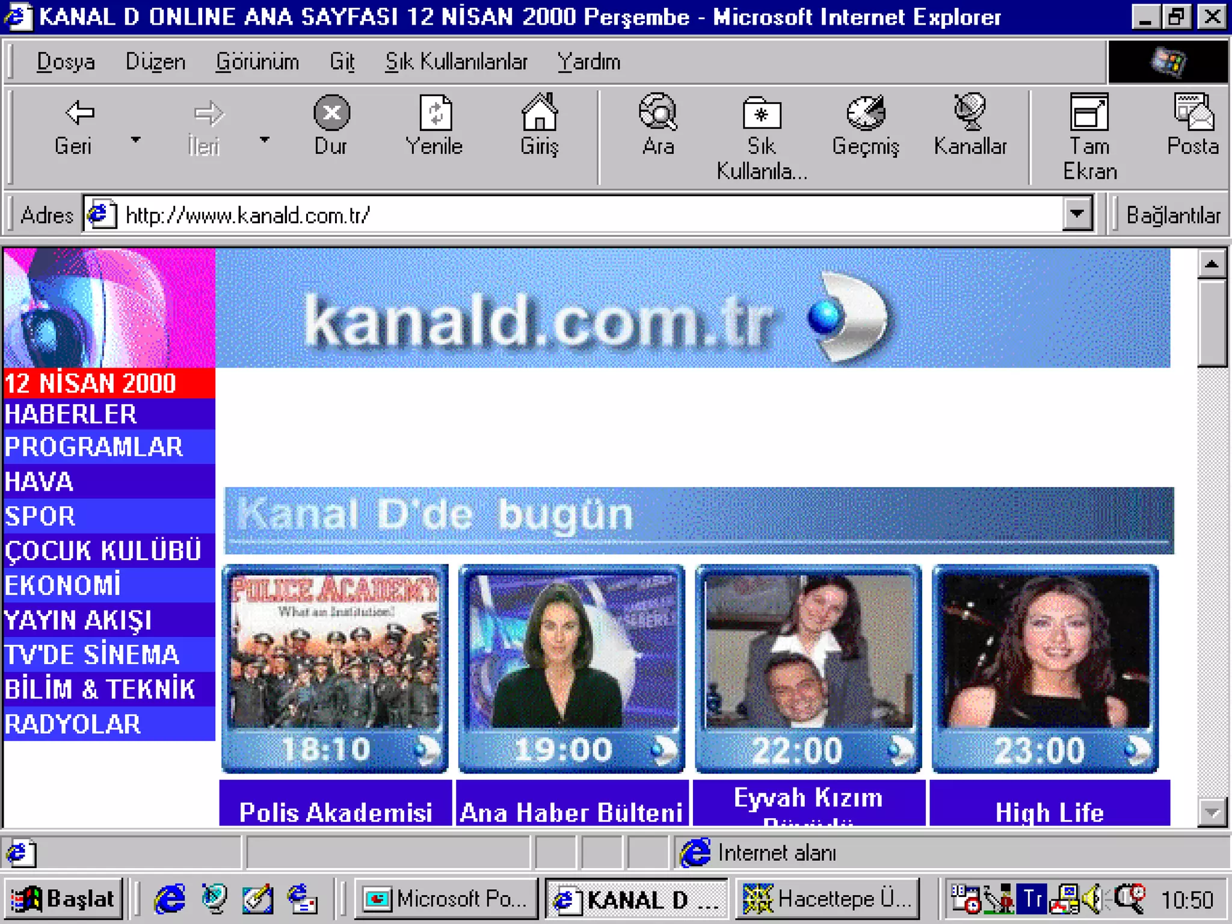Follow the HABERLER sidebar link
This screenshot has width=1232, height=924.
point(71,414)
